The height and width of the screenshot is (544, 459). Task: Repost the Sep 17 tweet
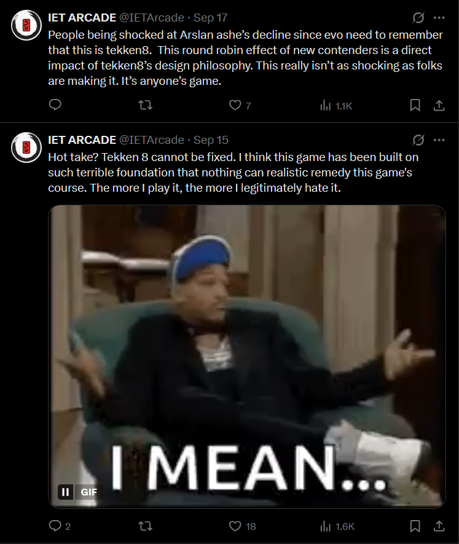(x=146, y=104)
